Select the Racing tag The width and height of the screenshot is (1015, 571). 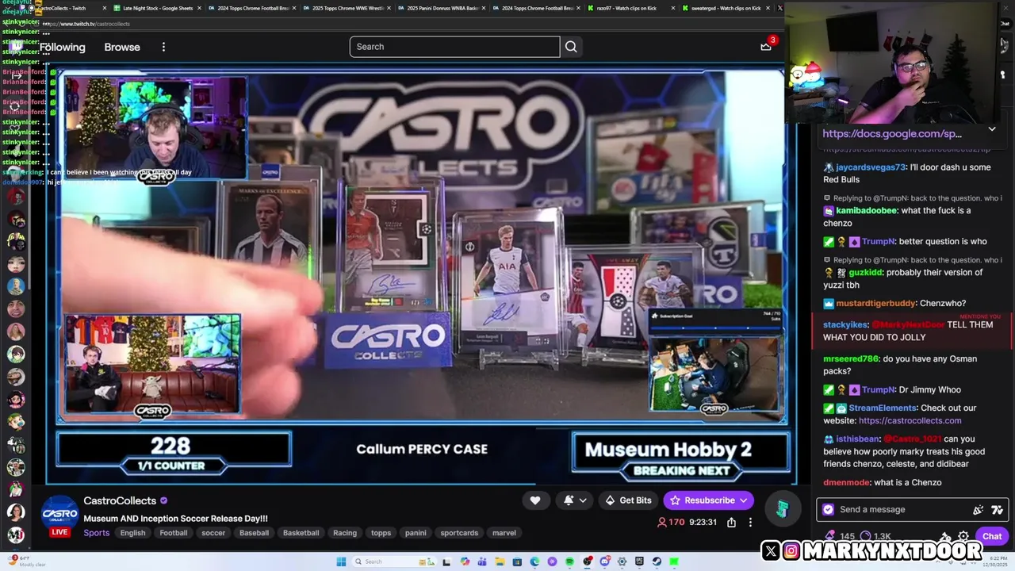pos(345,533)
